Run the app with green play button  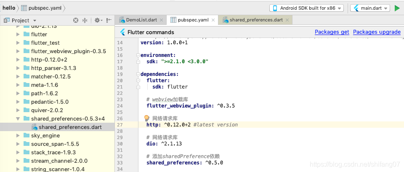tap(397, 8)
